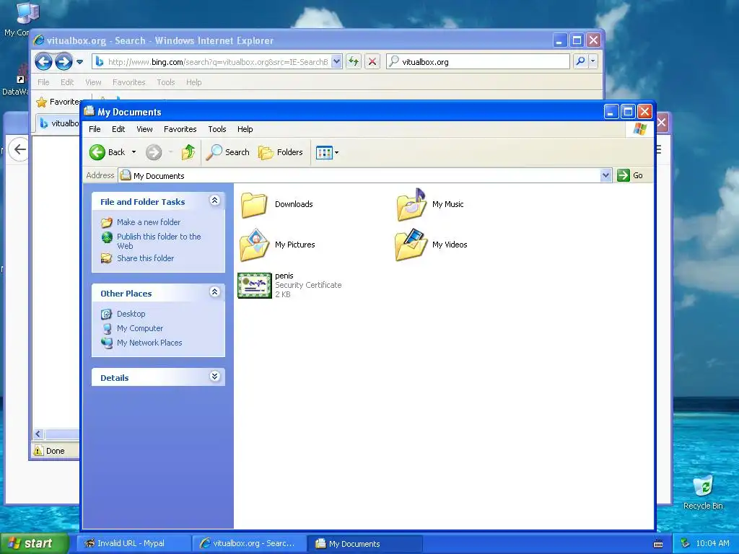Image resolution: width=739 pixels, height=554 pixels.
Task: Open My Network Places link
Action: coord(149,343)
